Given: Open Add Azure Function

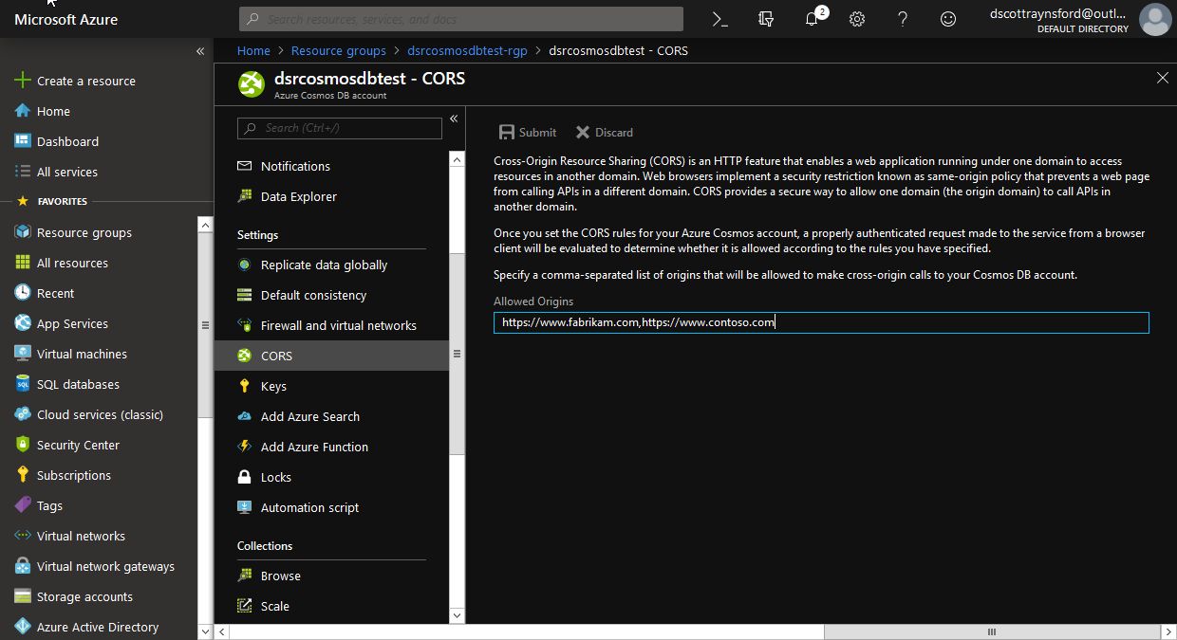Looking at the screenshot, I should coord(331,447).
